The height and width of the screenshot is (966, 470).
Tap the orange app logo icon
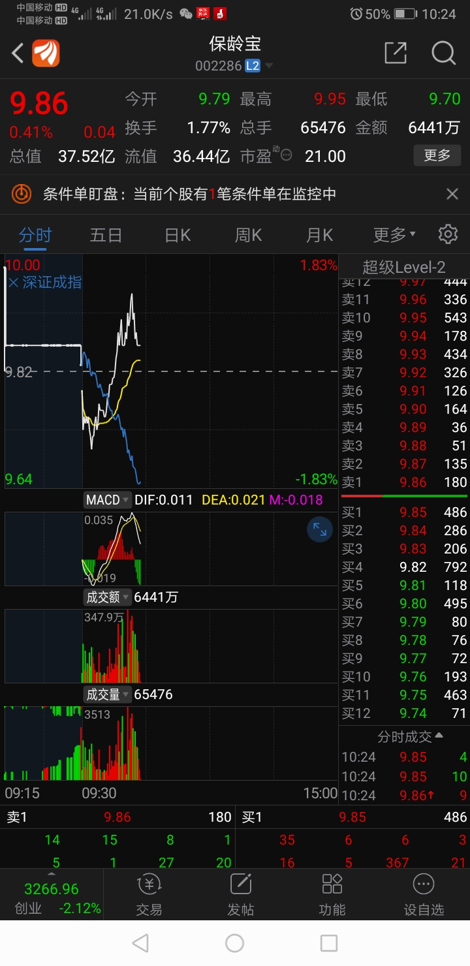46,54
